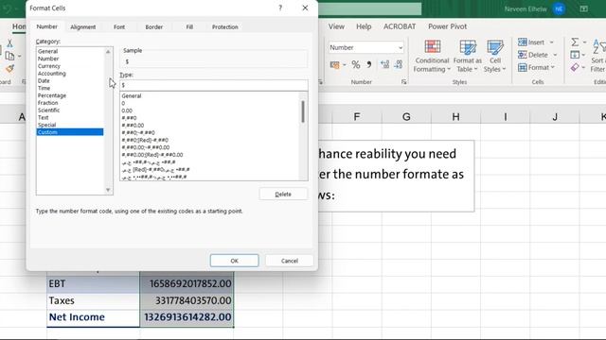
Task: Switch to the Border tab
Action: (x=153, y=27)
